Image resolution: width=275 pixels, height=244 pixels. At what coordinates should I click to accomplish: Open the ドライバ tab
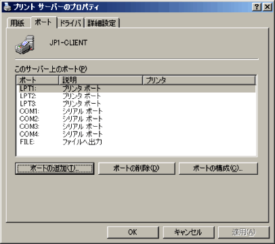point(70,23)
